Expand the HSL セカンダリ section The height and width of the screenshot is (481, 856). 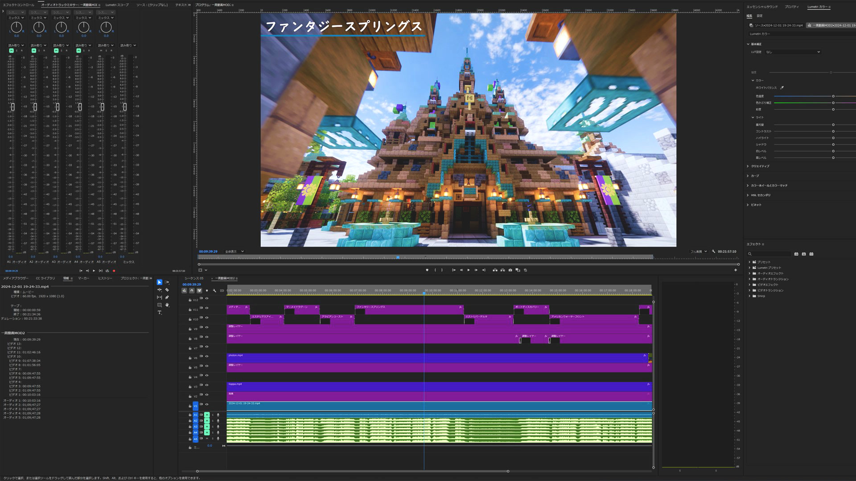(748, 195)
